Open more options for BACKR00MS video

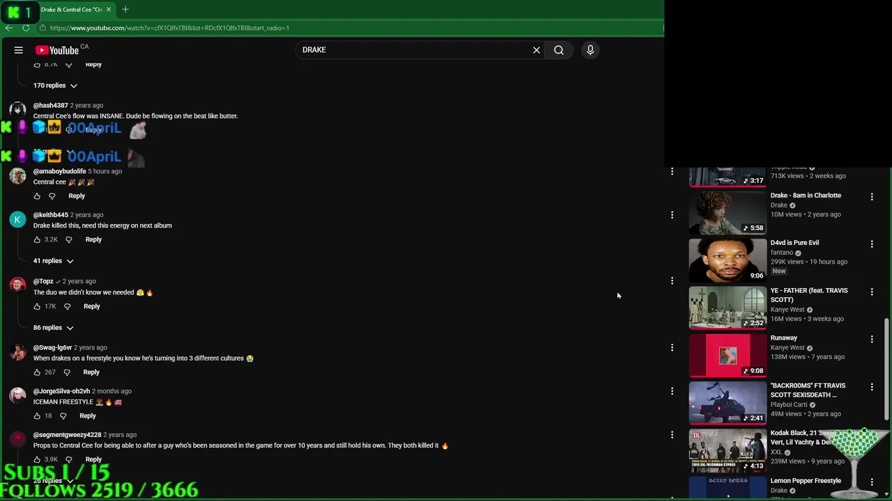[x=872, y=387]
